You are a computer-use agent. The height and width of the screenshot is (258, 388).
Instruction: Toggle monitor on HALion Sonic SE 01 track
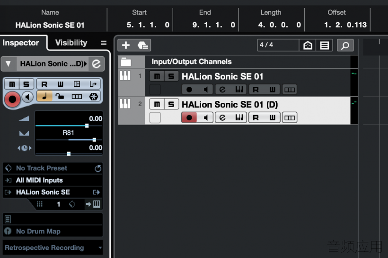[205, 89]
